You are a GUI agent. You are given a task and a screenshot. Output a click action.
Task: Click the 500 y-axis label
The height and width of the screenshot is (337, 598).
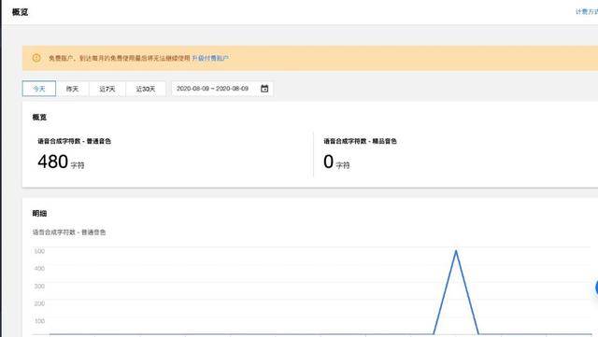39,251
